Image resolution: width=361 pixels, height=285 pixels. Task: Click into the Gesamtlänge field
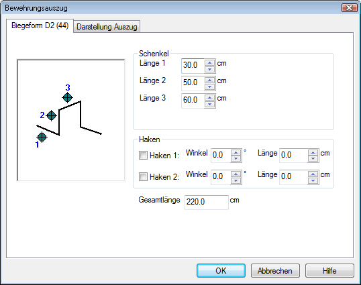pyautogui.click(x=207, y=203)
